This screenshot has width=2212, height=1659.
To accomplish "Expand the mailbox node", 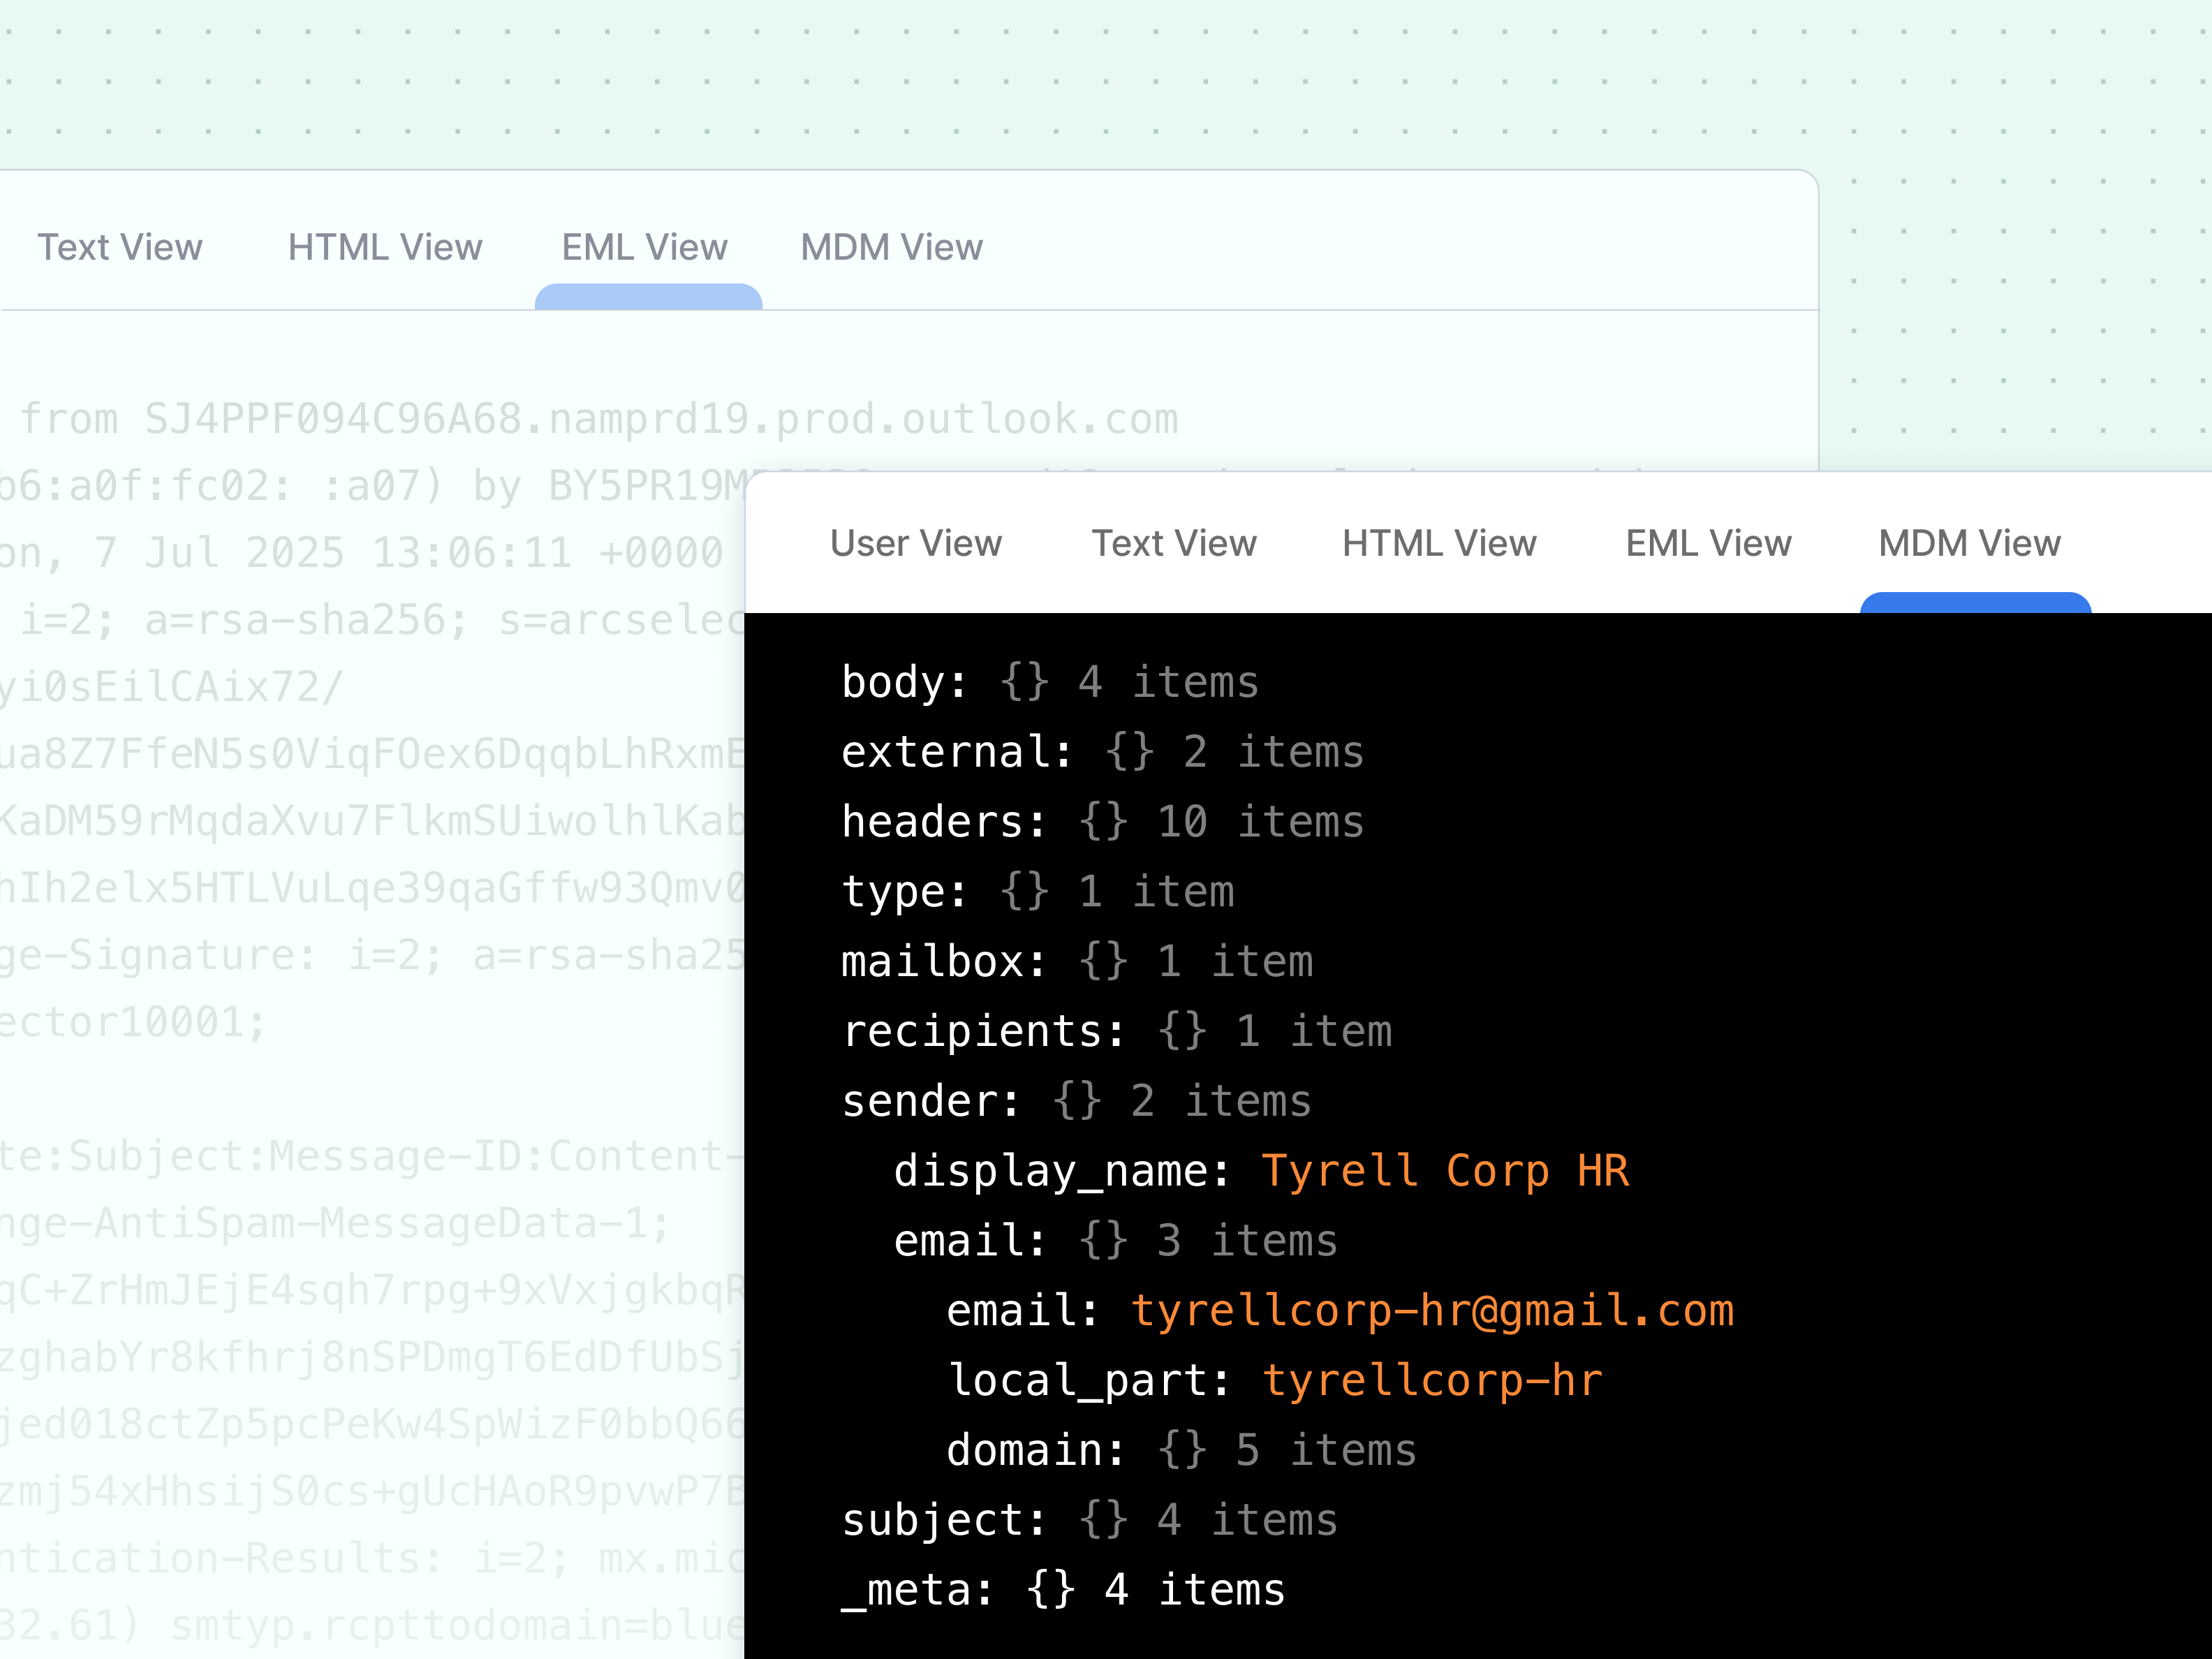I will click(x=942, y=962).
